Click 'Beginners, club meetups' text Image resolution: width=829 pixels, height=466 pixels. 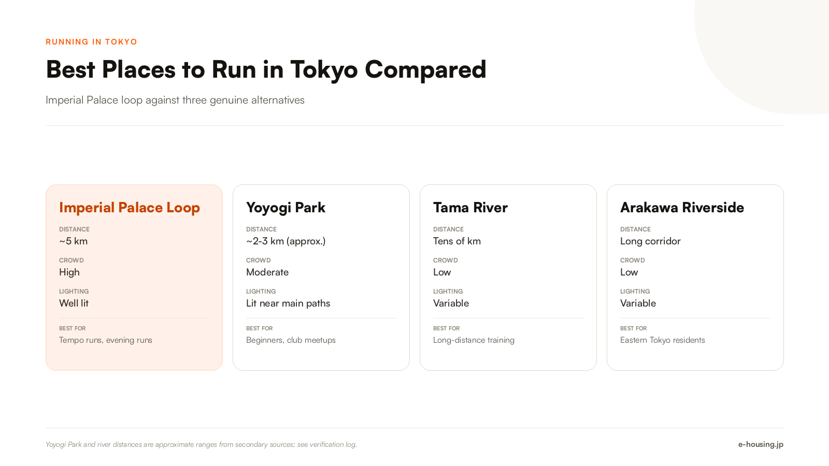coord(291,340)
